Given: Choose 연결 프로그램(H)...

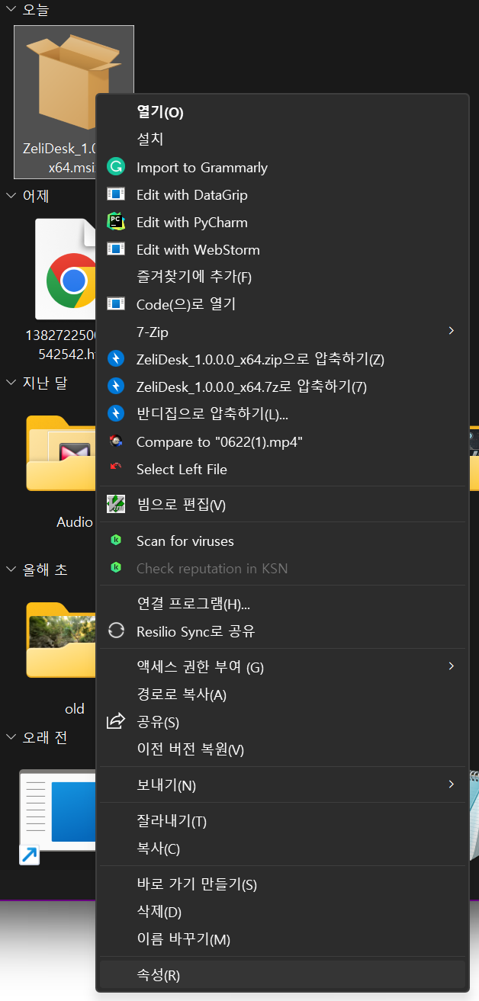Looking at the screenshot, I should pyautogui.click(x=282, y=604).
